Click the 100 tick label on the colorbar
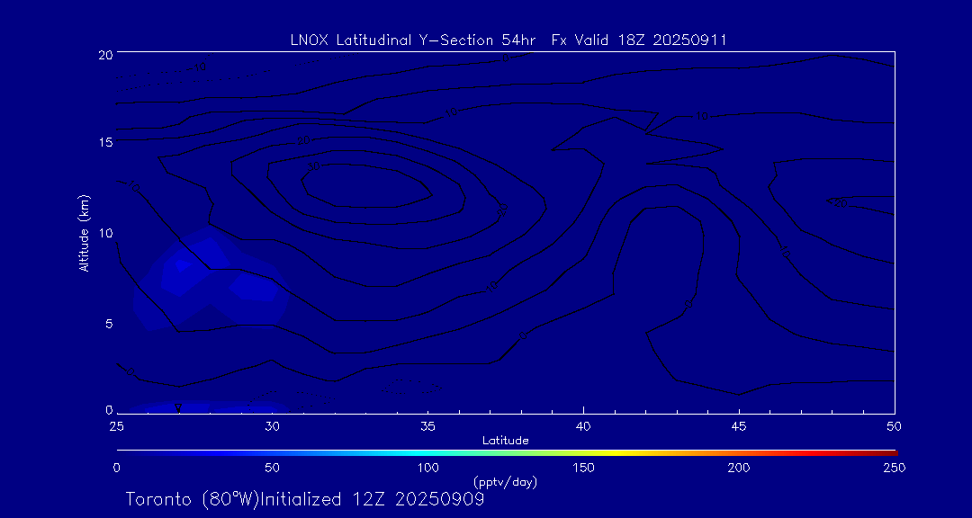The width and height of the screenshot is (972, 518). [x=427, y=468]
